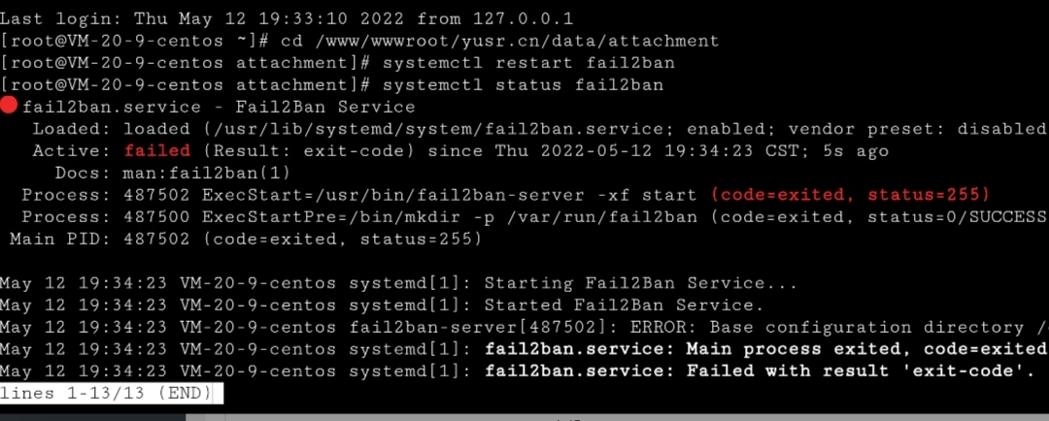This screenshot has height=421, width=1049.
Task: Click the cd /www/wwwroot/yusr.cn/data/attachment command
Action: coord(500,41)
